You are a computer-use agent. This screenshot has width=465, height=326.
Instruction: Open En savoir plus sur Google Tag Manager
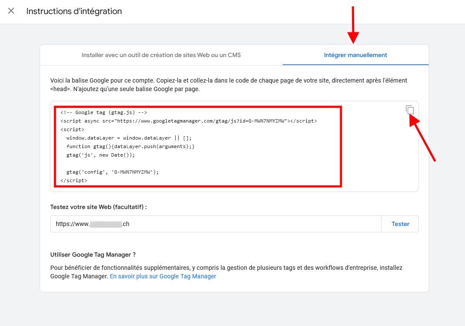163,276
